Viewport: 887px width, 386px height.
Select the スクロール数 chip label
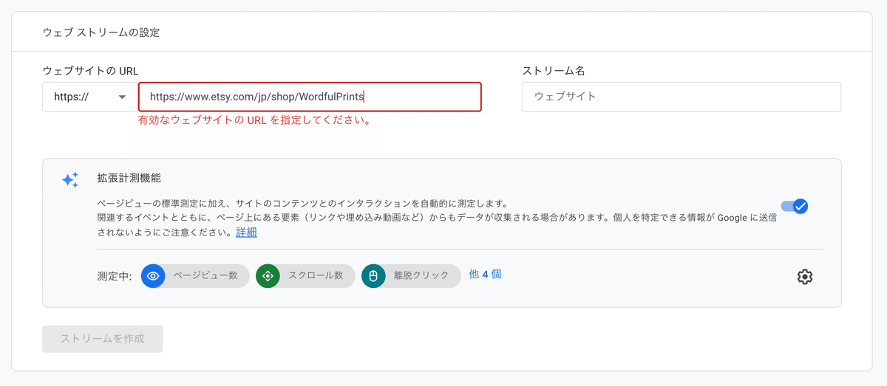pos(316,275)
